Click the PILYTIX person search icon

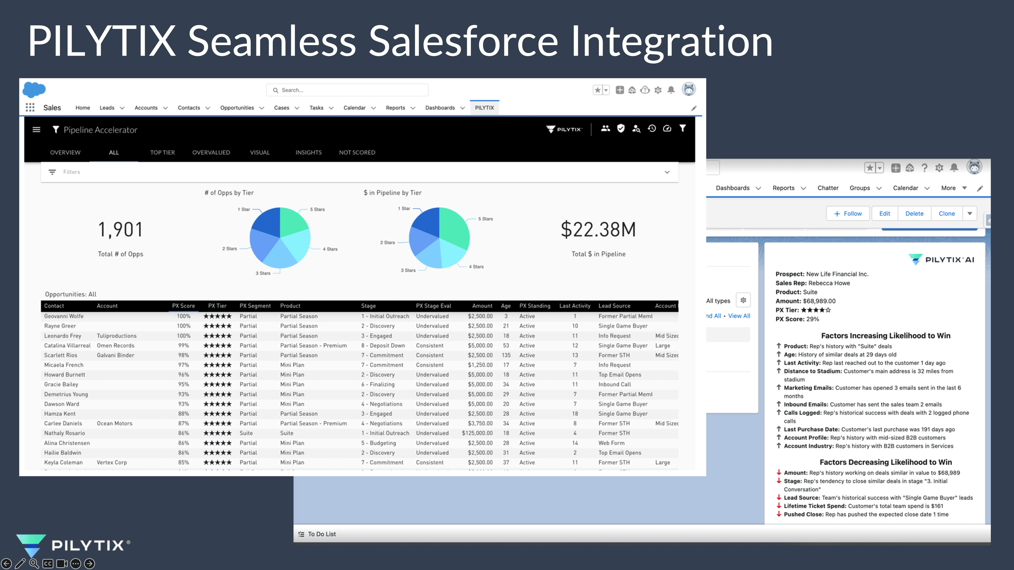(x=636, y=129)
